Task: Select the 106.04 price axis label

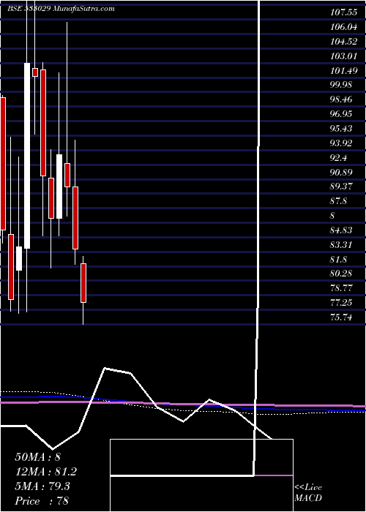Action: pos(343,28)
